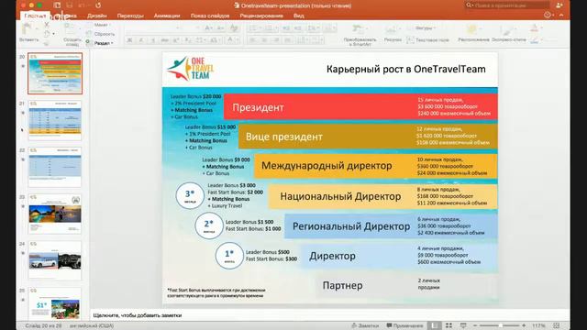The height and width of the screenshot is (330, 587).
Task: Switch to Normal view icon
Action: click(434, 325)
